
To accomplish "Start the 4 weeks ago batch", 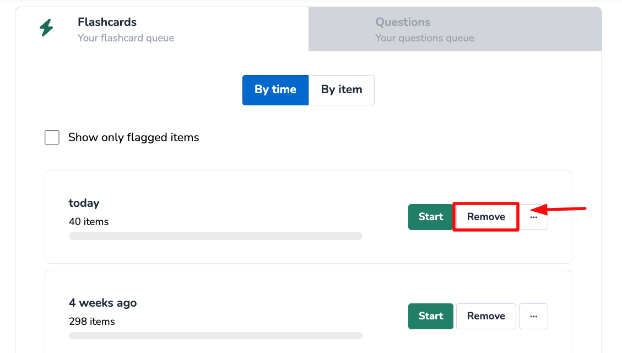I will tap(430, 316).
